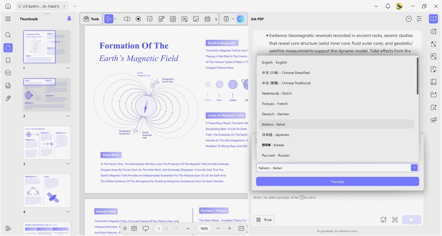This screenshot has height=236, width=442.
Task: Expand the save options dropdown arrow
Action: point(233,19)
